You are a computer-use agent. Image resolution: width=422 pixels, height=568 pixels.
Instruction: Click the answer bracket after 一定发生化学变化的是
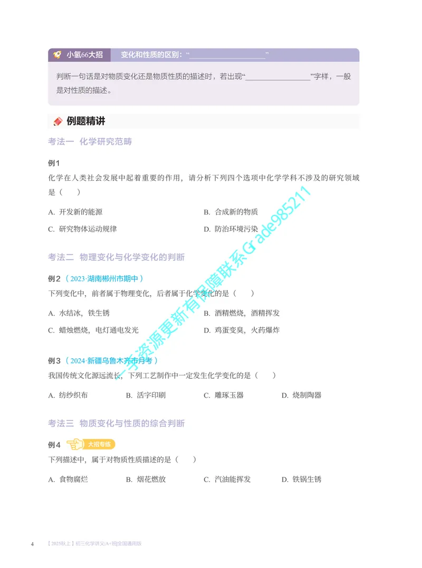coord(265,376)
